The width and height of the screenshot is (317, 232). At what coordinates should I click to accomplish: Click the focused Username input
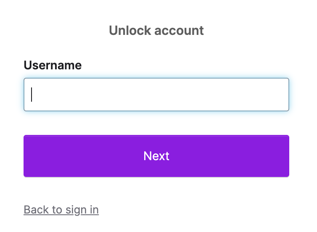(x=156, y=95)
